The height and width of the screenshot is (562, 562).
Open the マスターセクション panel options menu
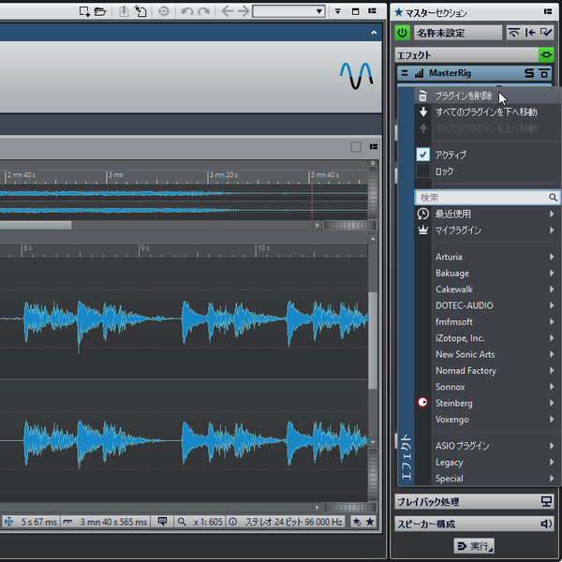[548, 12]
